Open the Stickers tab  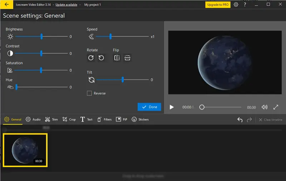coord(140,120)
